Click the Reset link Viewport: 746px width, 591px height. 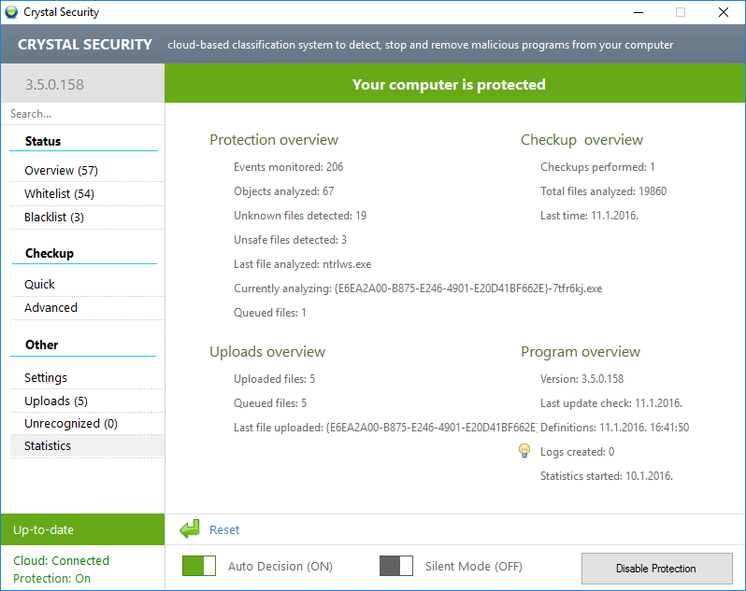click(x=224, y=529)
